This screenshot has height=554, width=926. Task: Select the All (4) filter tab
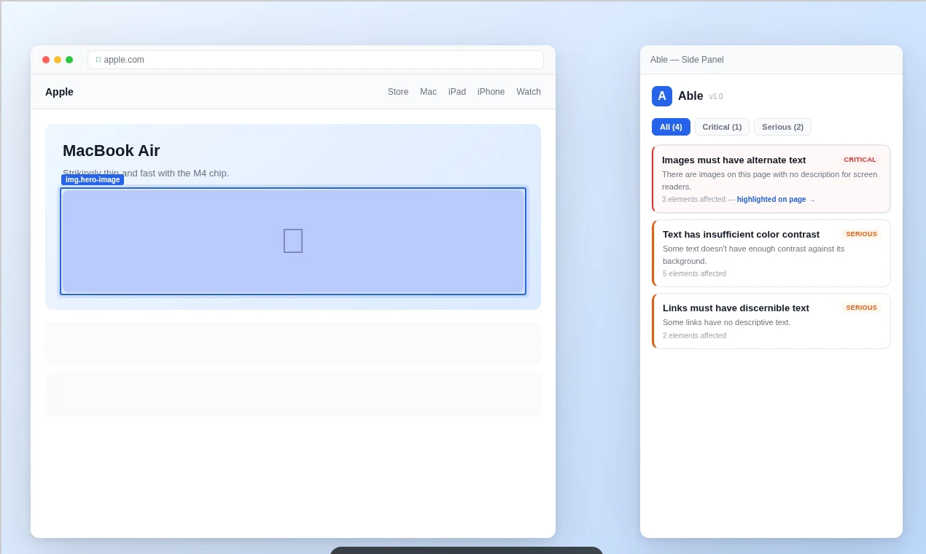(x=671, y=127)
